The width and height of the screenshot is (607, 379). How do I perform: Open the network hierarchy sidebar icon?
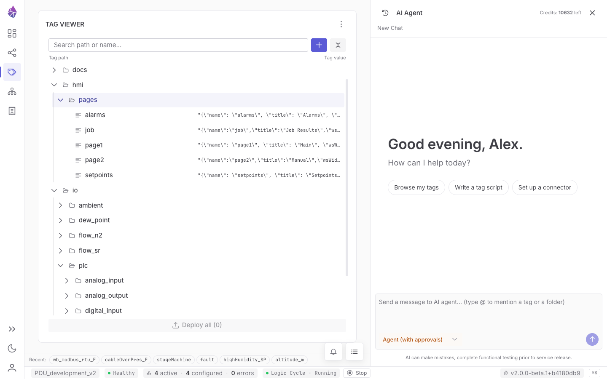[12, 91]
